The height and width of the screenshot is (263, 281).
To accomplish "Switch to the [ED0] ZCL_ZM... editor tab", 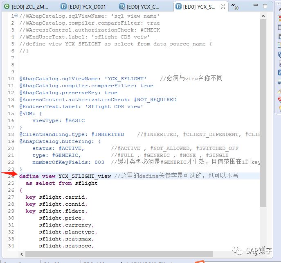I will point(27,7).
